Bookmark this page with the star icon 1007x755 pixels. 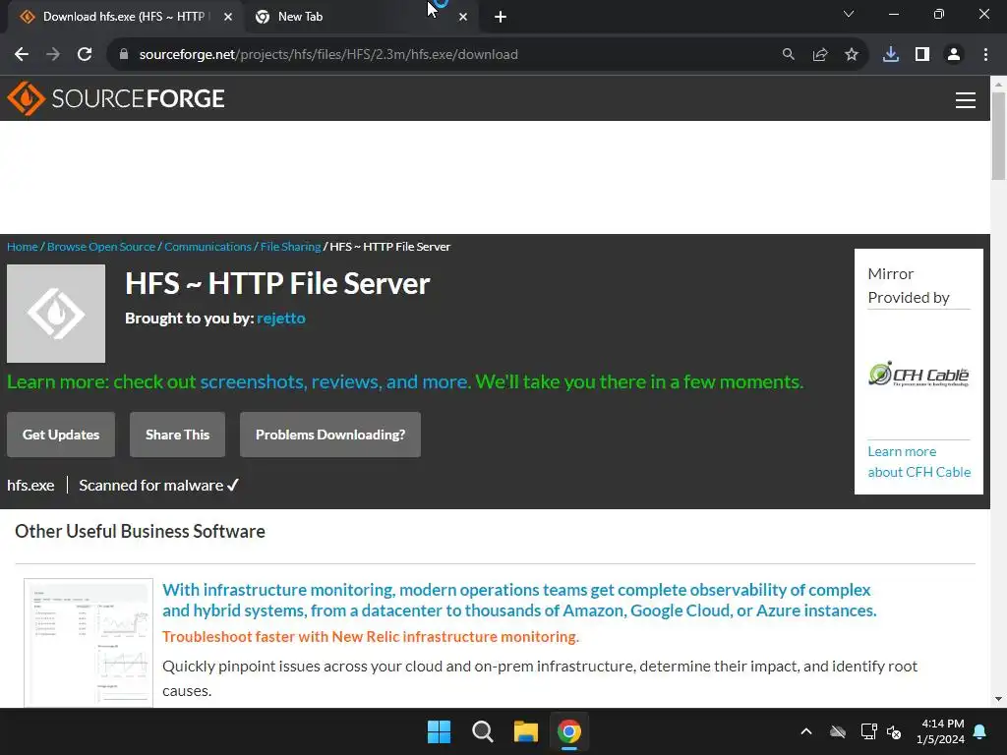[852, 55]
